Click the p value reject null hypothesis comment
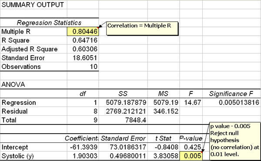This screenshot has height=161, width=261. tap(235, 141)
